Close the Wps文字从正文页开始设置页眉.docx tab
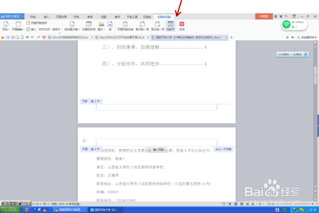Screen dimensions: 319x213 [x=148, y=38]
